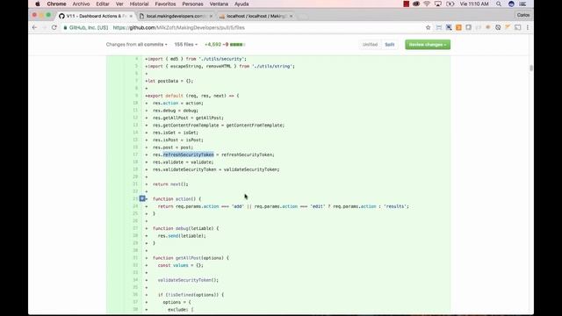Image resolution: width=562 pixels, height=316 pixels.
Task: Open the Ver menu
Action: coord(119,4)
